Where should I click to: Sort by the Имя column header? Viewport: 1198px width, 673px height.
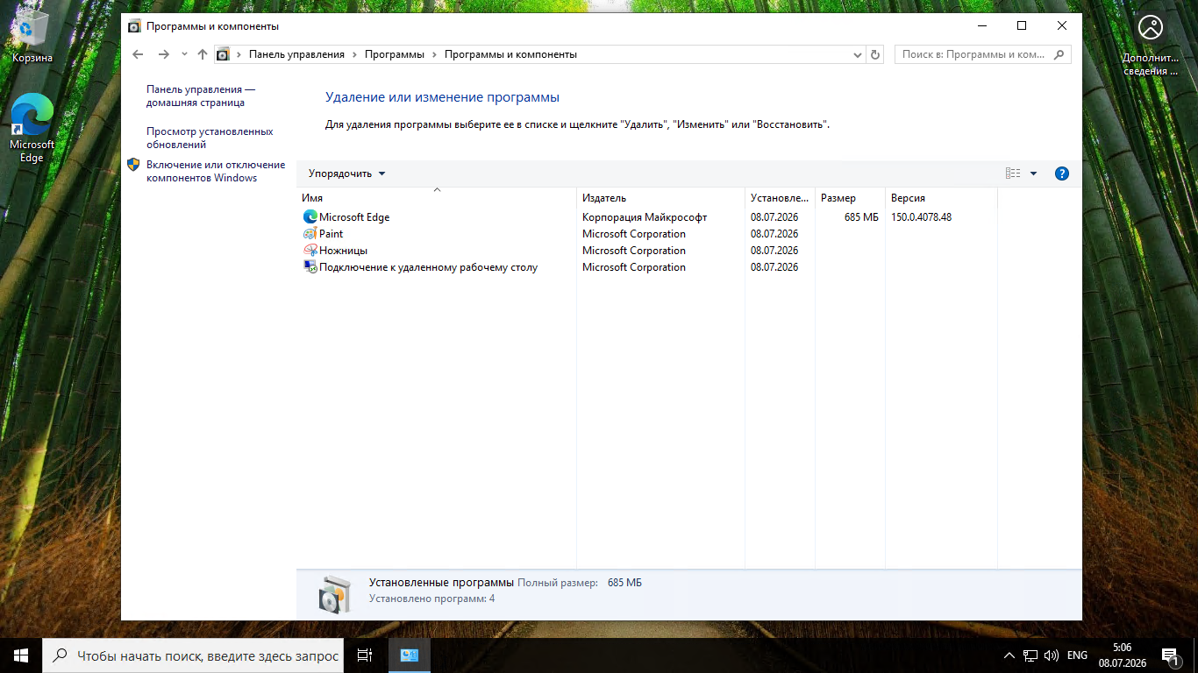(437, 198)
